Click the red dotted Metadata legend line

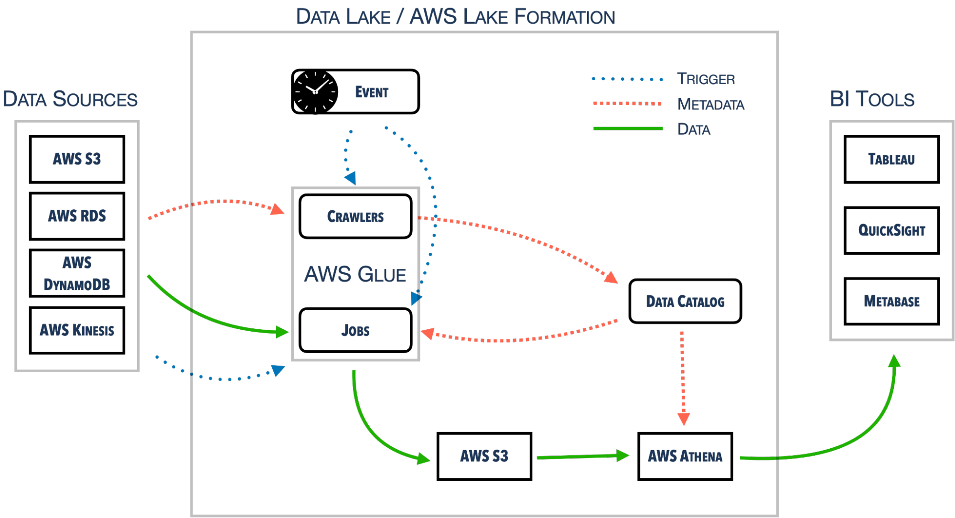coord(627,103)
